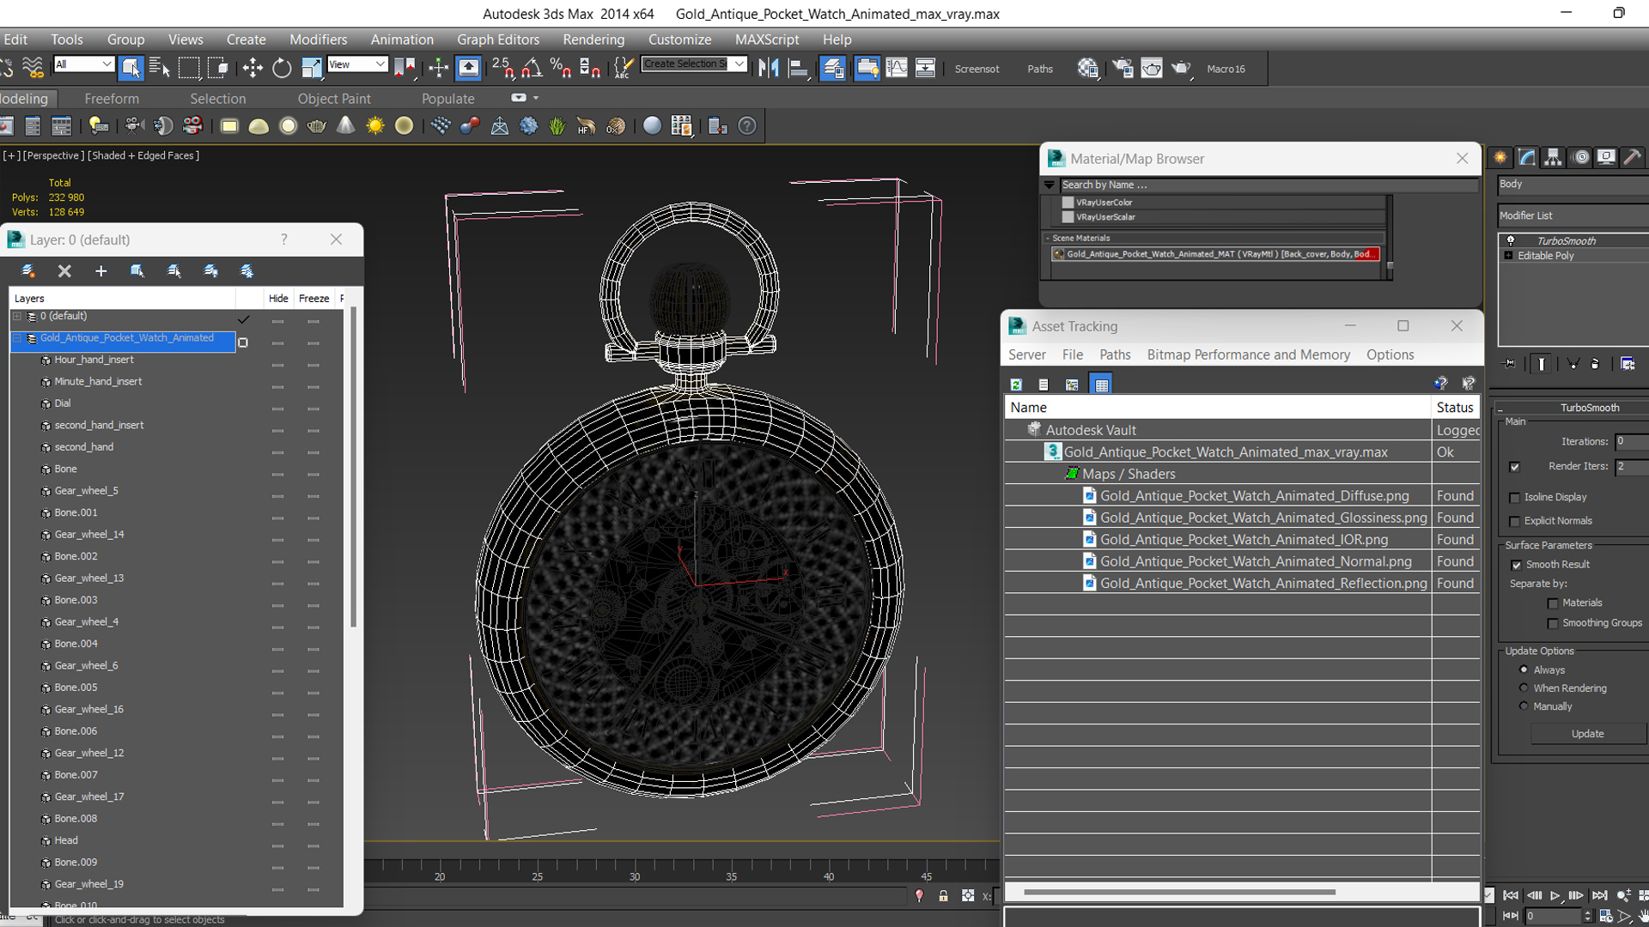
Task: Click Play Animation button
Action: 1555,895
